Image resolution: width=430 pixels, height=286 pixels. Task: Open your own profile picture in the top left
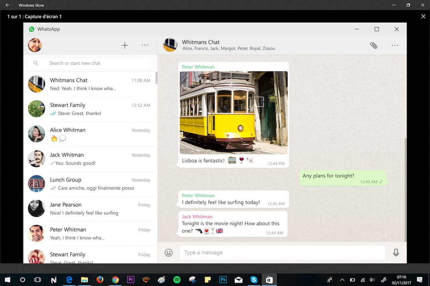point(35,45)
